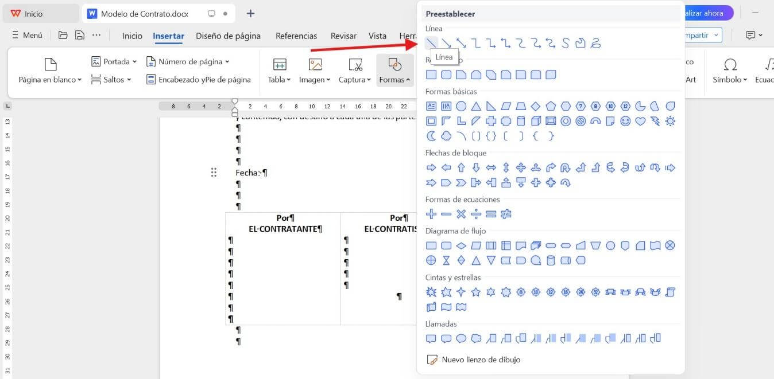Pick a right-pointing block arrow

431,167
